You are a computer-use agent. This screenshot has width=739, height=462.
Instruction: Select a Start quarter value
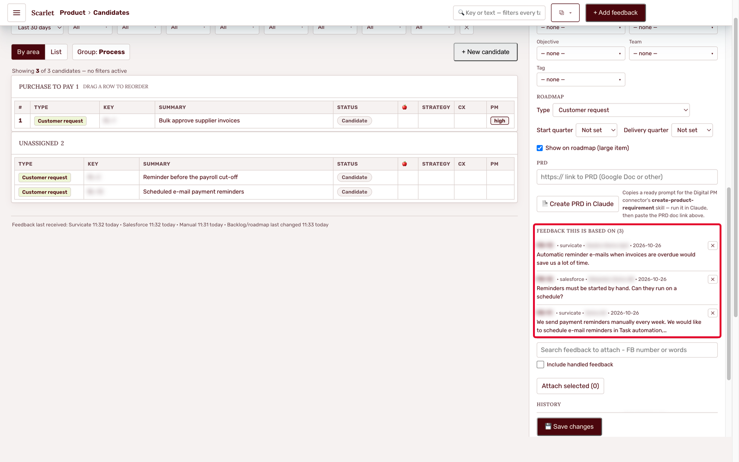pos(596,130)
